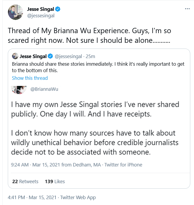
Task: Click Brianna Wu's cropped profile picture
Action: (19, 90)
